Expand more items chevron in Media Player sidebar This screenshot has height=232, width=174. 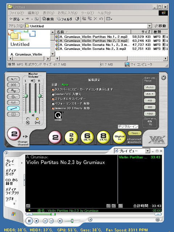pos(14,204)
